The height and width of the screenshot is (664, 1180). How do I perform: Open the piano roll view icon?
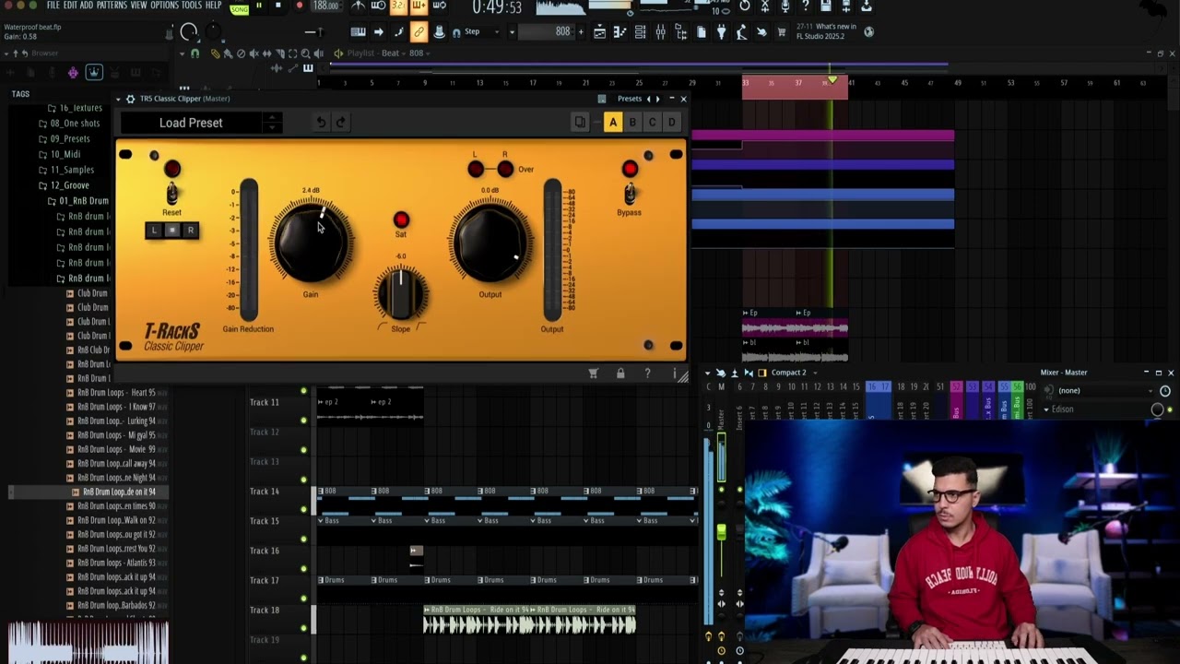tap(619, 32)
